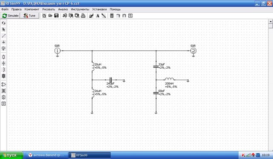Open the calculator tool icon
Viewport: 273px width, 159px height.
click(112, 16)
